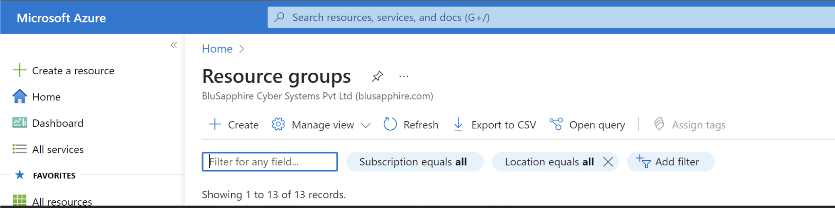Expand the Manage view dropdown
The width and height of the screenshot is (835, 208).
366,125
